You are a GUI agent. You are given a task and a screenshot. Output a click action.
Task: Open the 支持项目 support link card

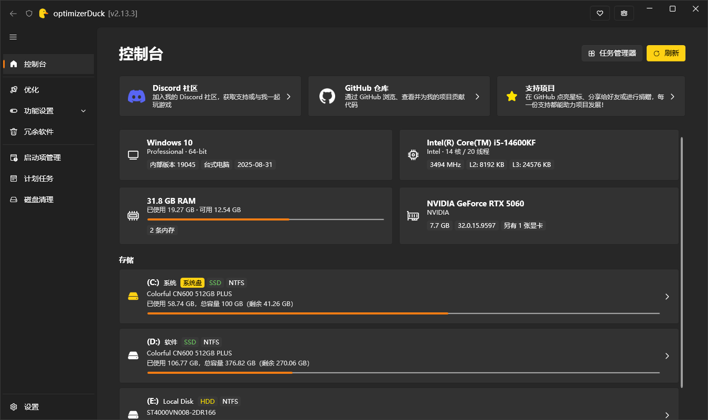[x=591, y=96]
